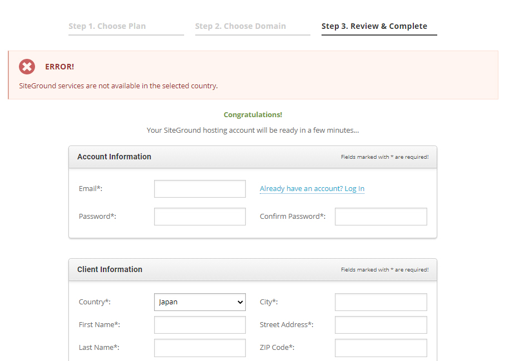Viewport: 509px width, 361px height.
Task: Go to Step 1. Choose Plan tab
Action: [107, 26]
